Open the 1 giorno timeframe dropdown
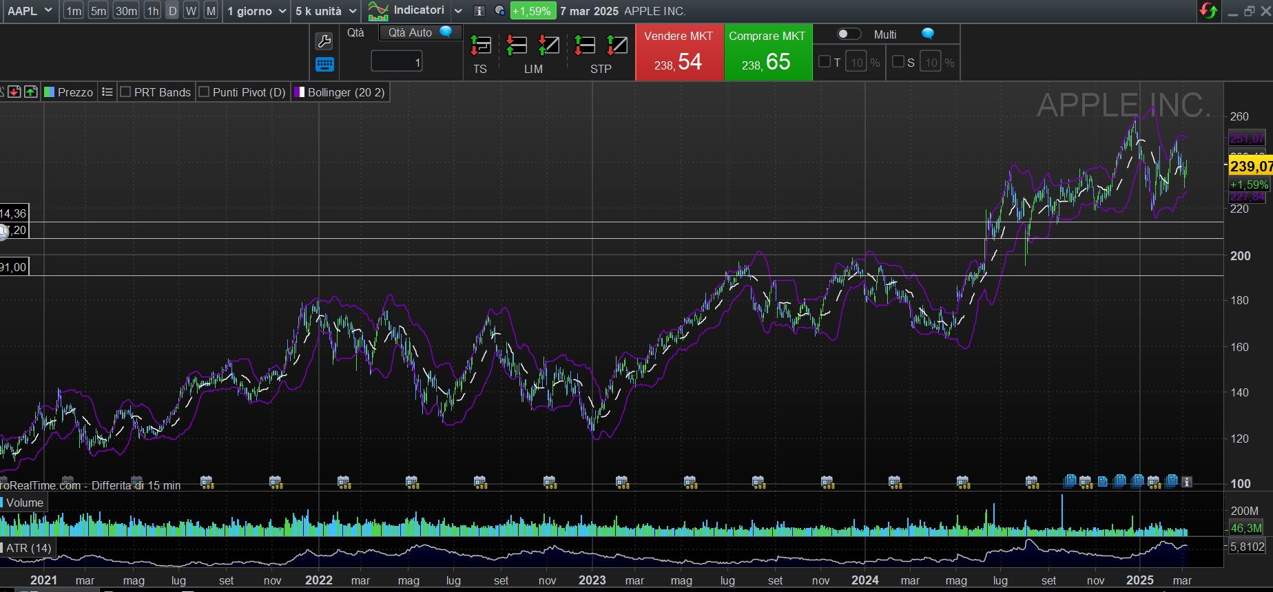The image size is (1273, 592). click(x=256, y=11)
